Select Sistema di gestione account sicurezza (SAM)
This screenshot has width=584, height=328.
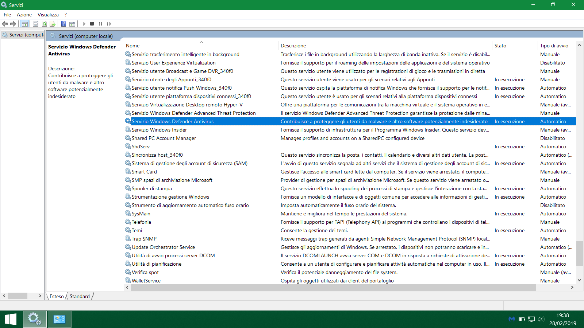pyautogui.click(x=350, y=163)
